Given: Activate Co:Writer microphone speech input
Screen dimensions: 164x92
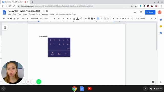Looking at the screenshot, I should tap(66, 54).
